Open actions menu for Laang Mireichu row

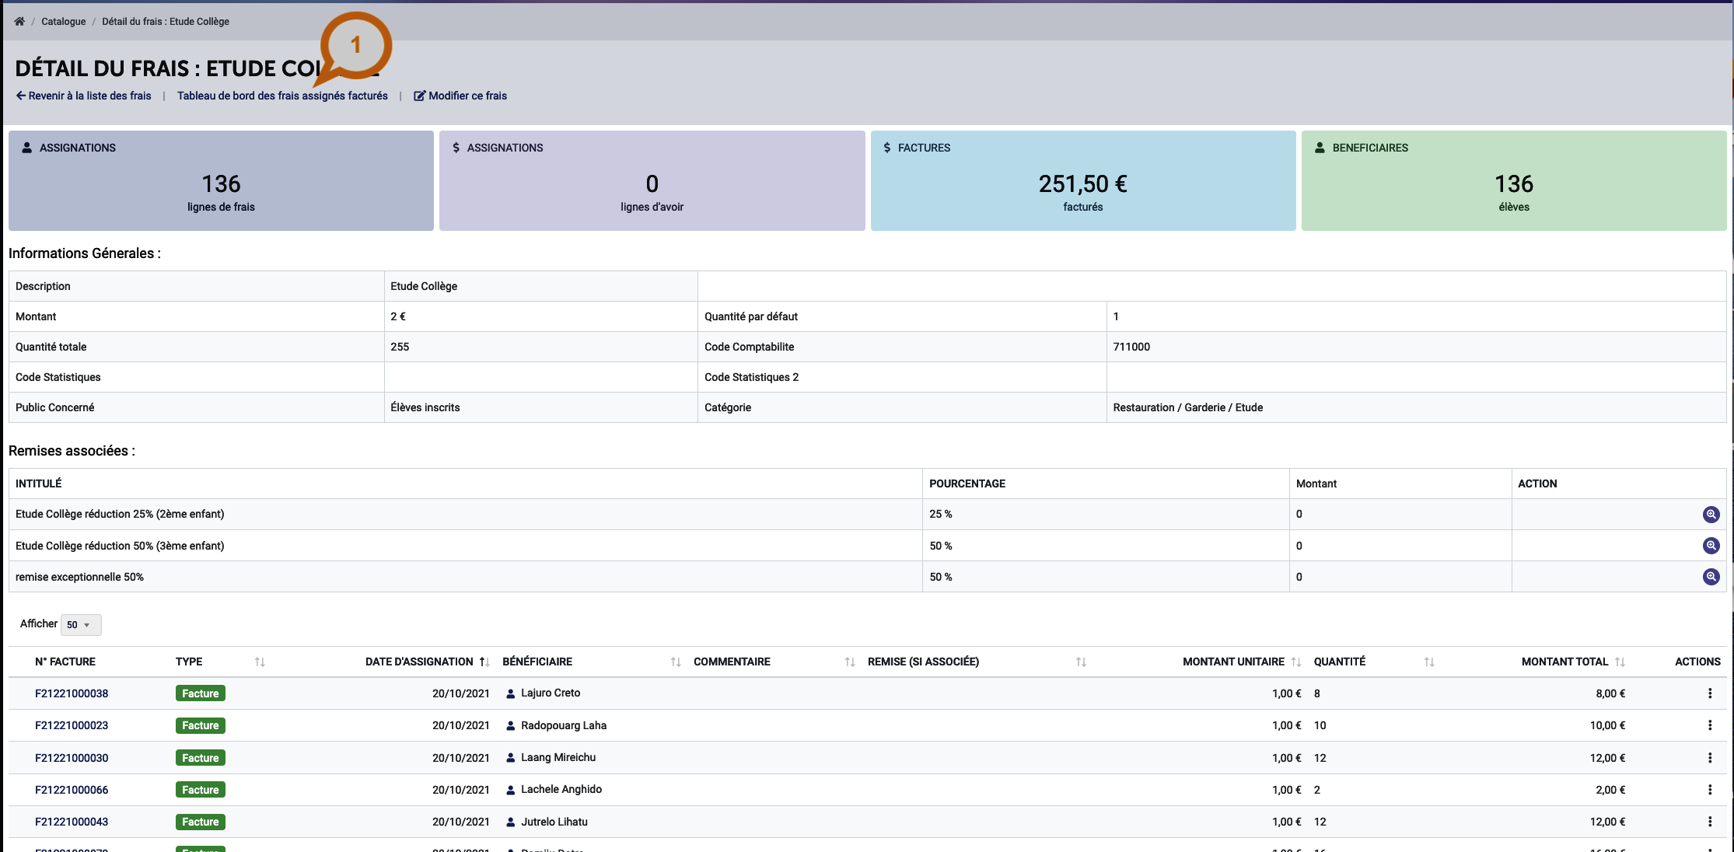(1710, 758)
